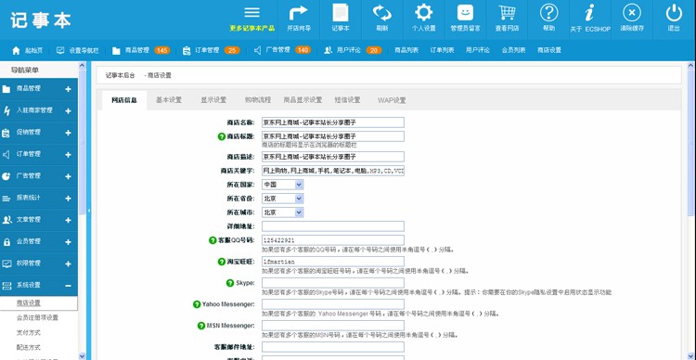Click 记事本后台 breadcrumb text
Image resolution: width=696 pixels, height=360 pixels.
pos(121,75)
